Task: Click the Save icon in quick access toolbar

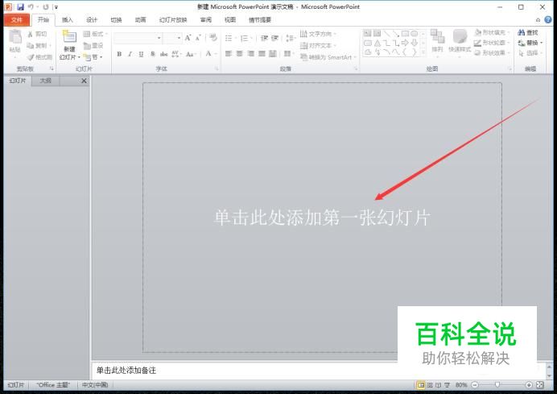Action: point(20,6)
